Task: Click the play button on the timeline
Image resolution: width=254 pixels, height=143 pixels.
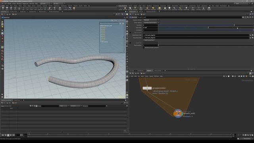Action: (11, 135)
